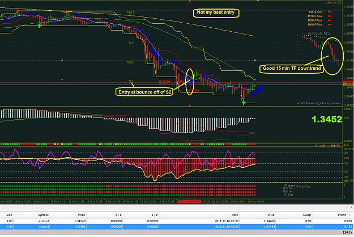Click the EURUSD M15 mini chart title
The width and height of the screenshot is (354, 237).
point(319,33)
